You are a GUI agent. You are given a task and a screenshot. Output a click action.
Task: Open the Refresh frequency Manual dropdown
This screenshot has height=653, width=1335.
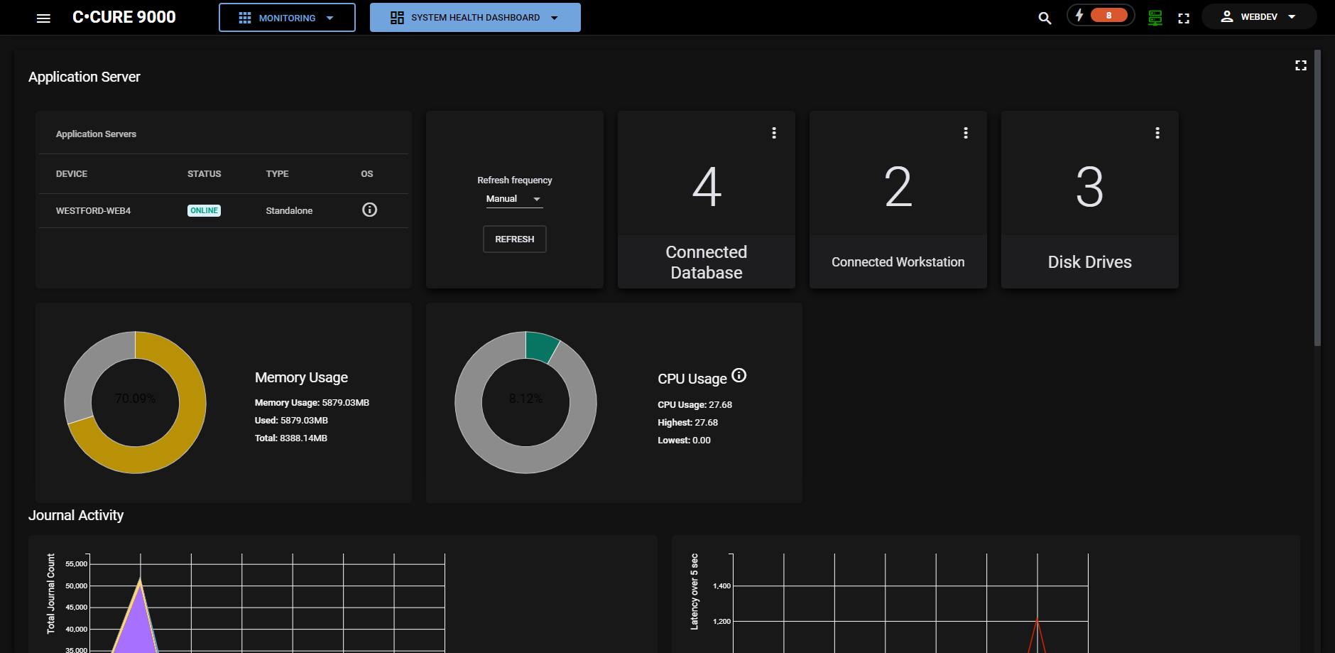[514, 199]
